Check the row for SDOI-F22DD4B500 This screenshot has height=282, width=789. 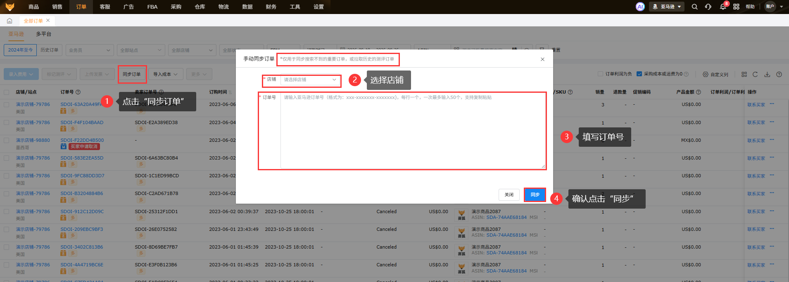tap(7, 140)
